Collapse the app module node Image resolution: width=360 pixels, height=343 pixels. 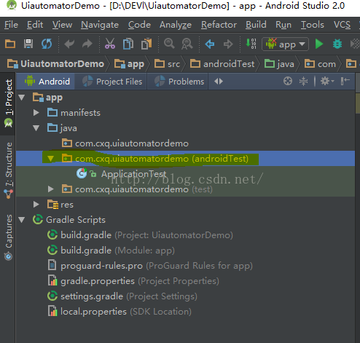[x=22, y=98]
